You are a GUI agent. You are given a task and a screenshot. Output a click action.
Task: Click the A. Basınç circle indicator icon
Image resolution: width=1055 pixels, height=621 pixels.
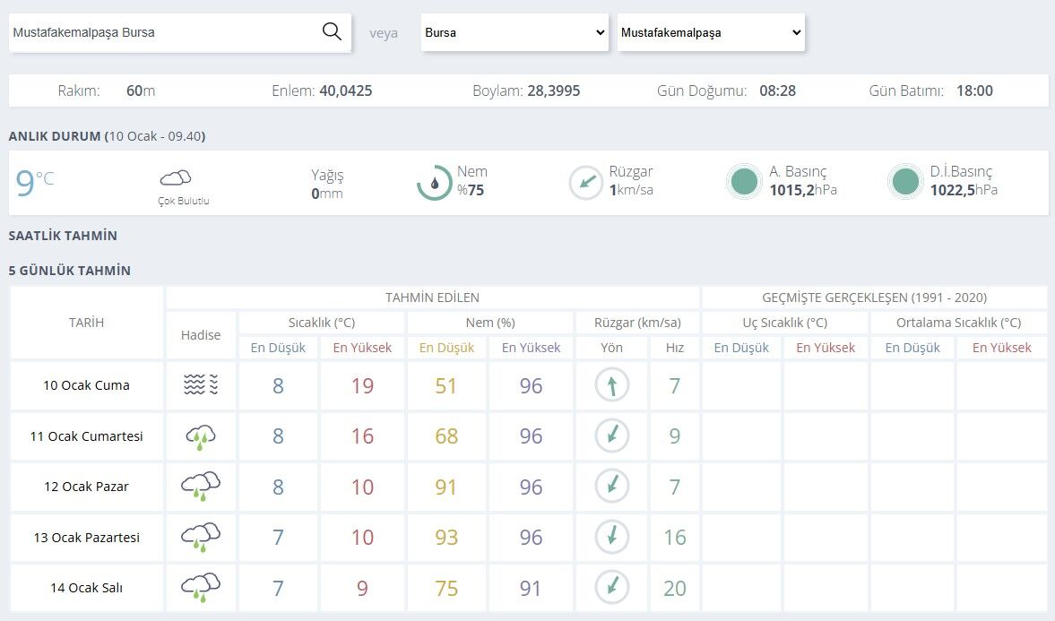coord(744,181)
